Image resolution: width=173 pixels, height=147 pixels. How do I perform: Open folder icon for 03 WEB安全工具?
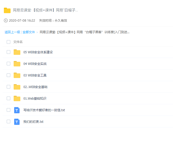click(x=17, y=75)
